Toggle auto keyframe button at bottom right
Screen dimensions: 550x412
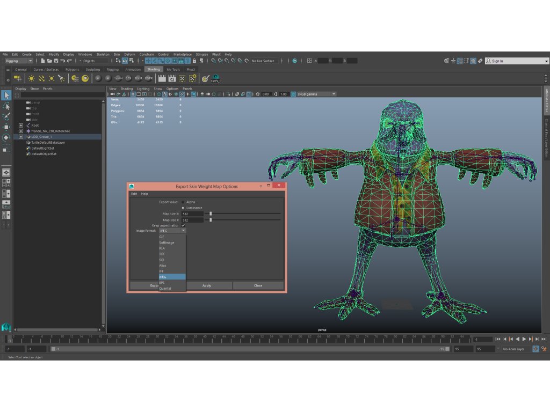535,349
